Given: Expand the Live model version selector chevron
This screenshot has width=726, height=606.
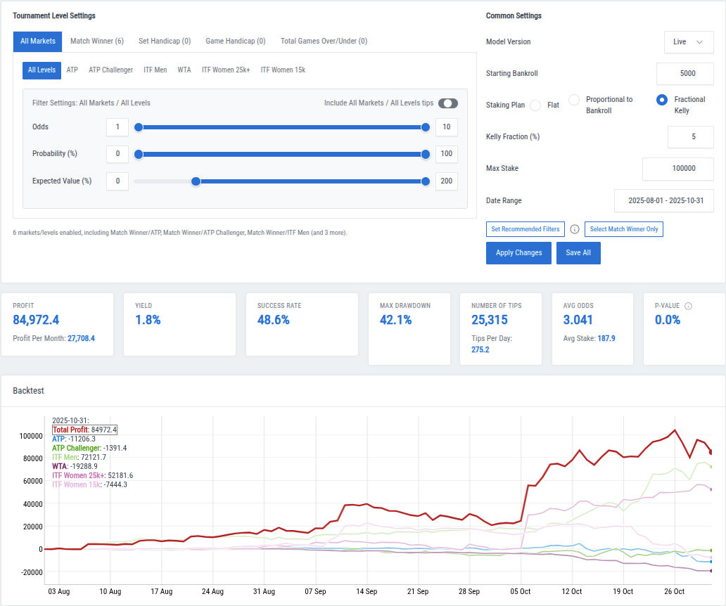Looking at the screenshot, I should click(x=699, y=41).
